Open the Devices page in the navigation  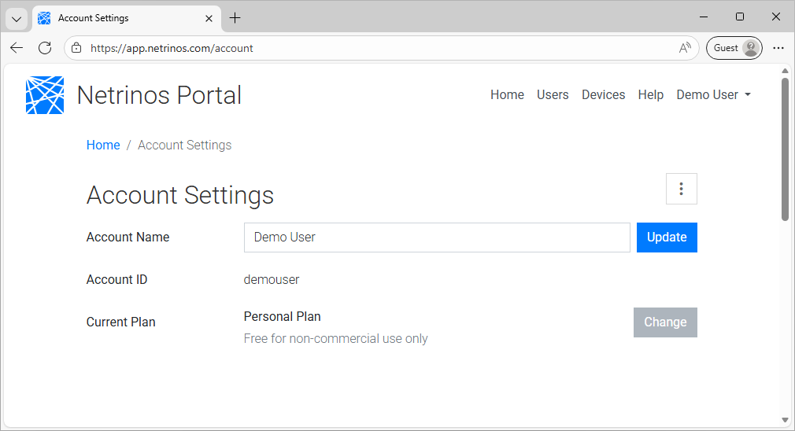(x=604, y=94)
